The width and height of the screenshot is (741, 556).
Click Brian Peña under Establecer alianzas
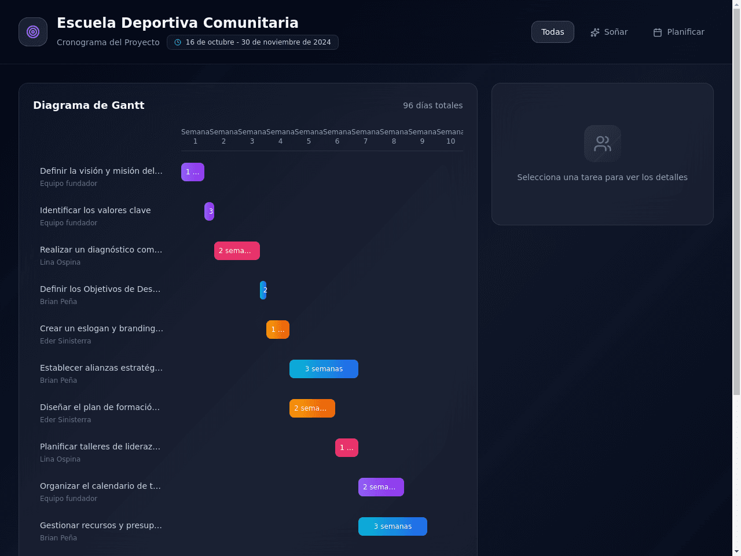tap(58, 381)
